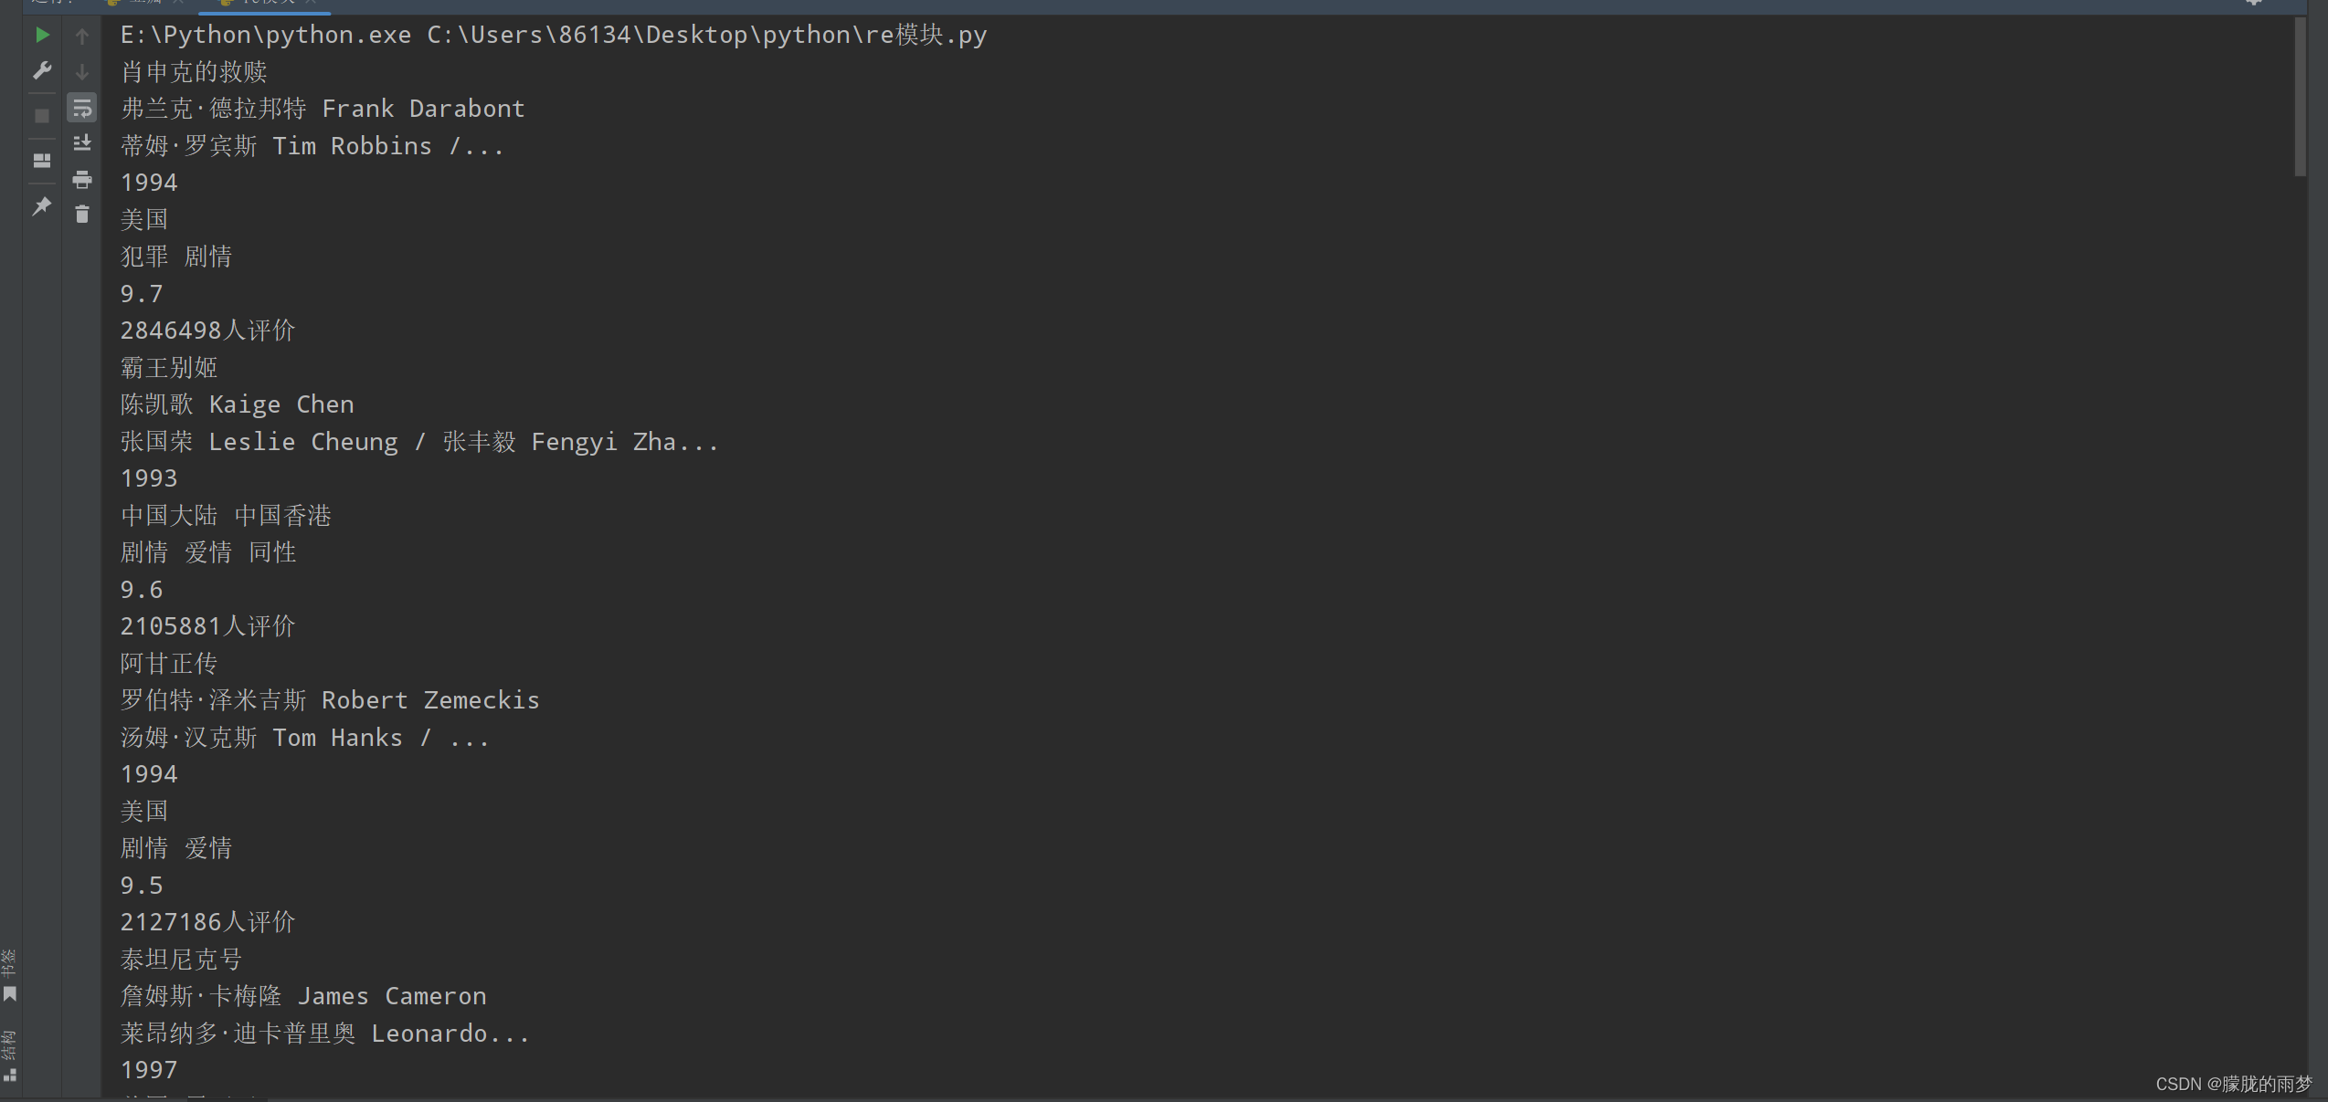Open the Bookmarks side tool window
The height and width of the screenshot is (1102, 2328).
pyautogui.click(x=10, y=975)
